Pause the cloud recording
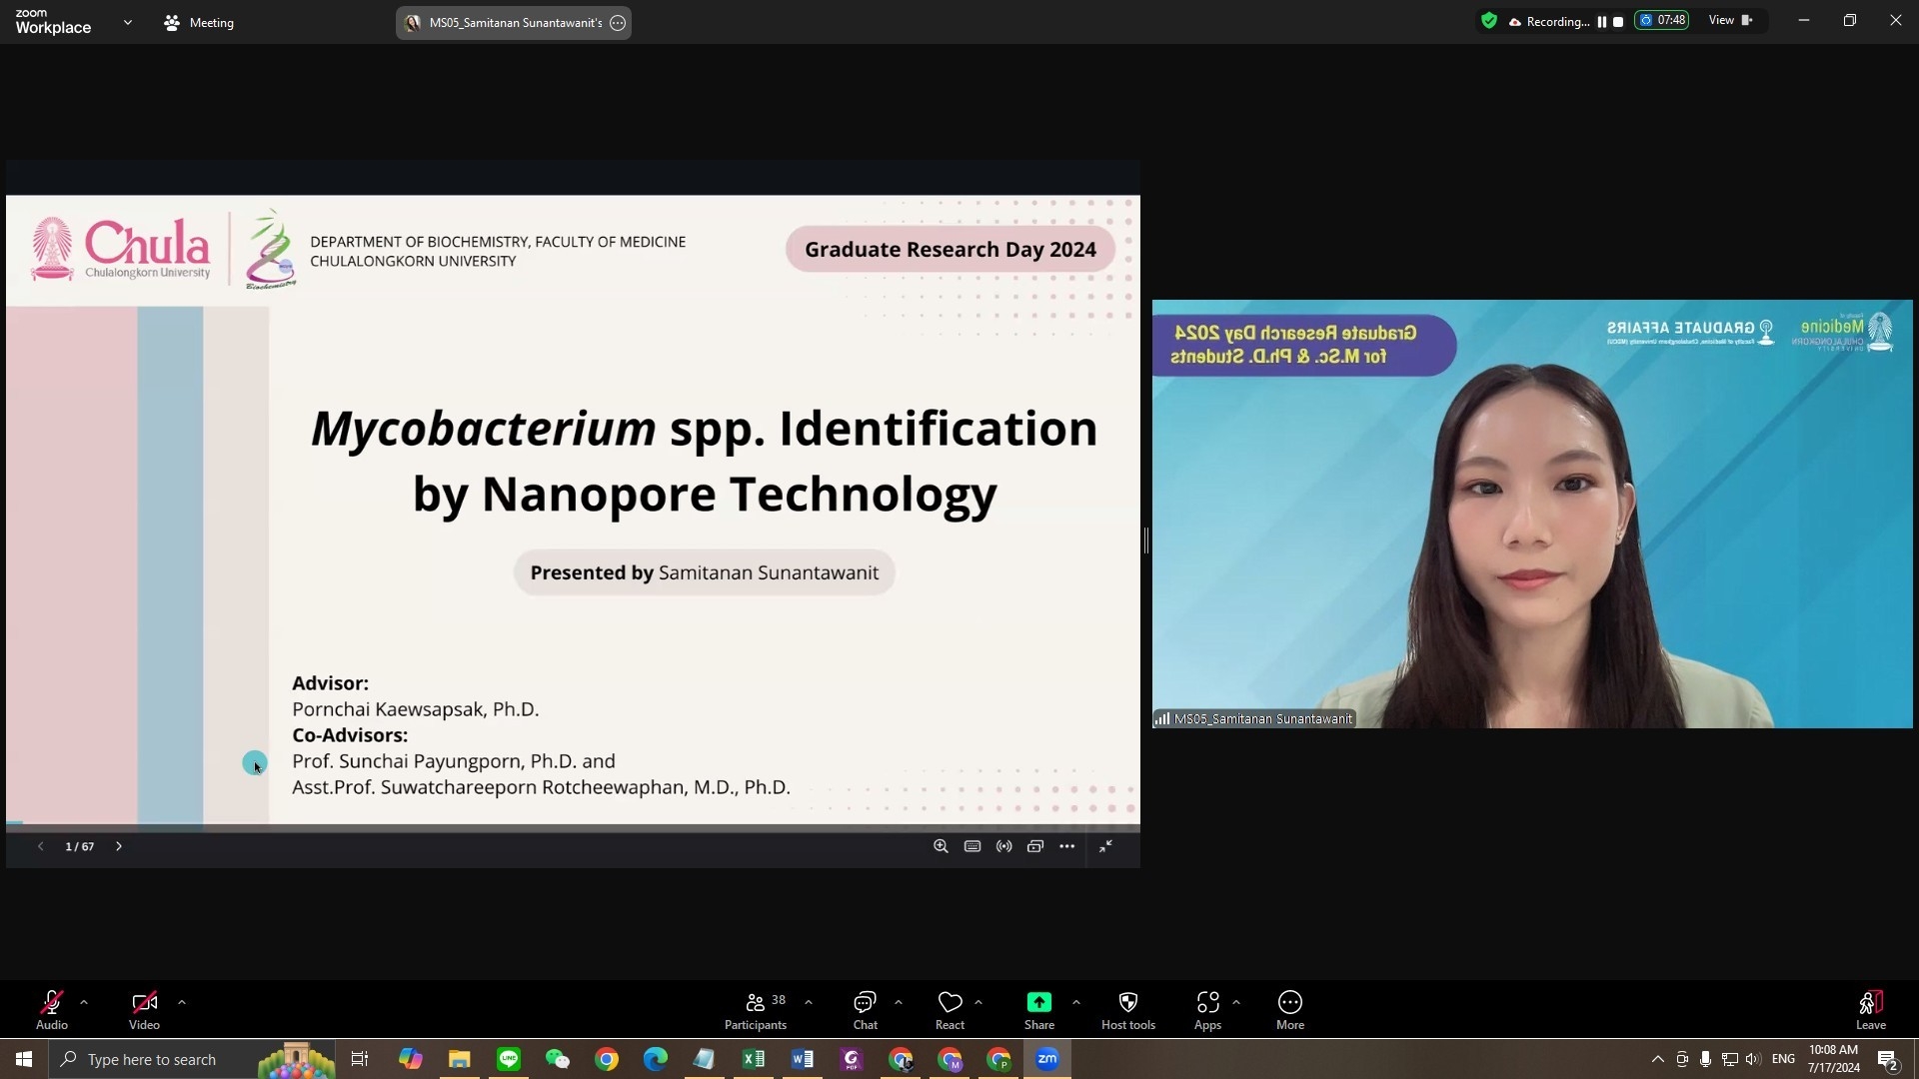This screenshot has width=1919, height=1079. 1601,21
